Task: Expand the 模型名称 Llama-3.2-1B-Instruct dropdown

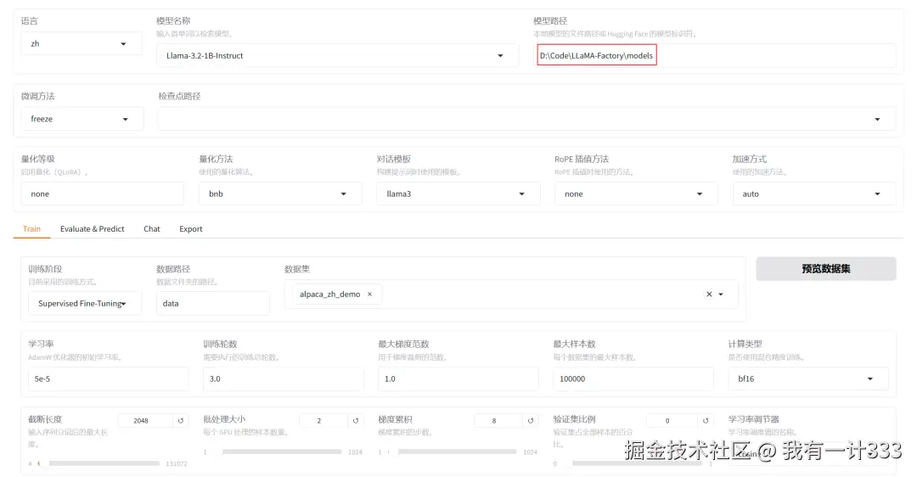Action: (x=337, y=55)
